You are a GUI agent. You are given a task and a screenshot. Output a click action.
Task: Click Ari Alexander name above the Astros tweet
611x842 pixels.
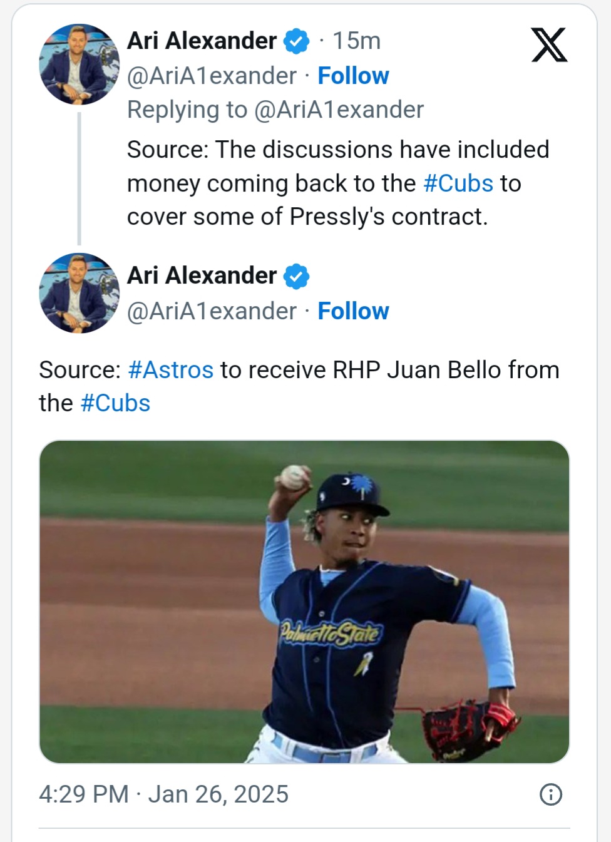coord(202,276)
